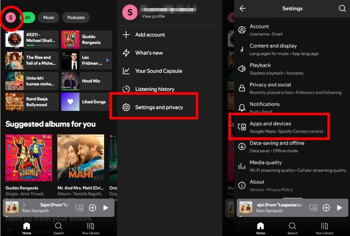Open the Band Baaja Bollywood tile
The image size is (350, 236).
pos(32,101)
